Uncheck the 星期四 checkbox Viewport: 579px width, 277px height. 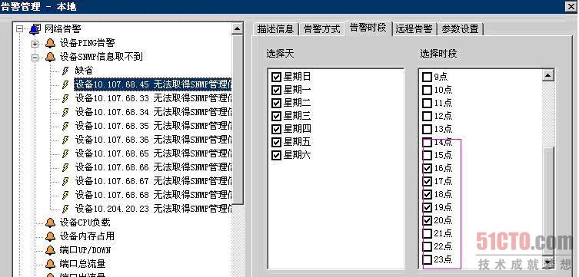[x=276, y=129]
